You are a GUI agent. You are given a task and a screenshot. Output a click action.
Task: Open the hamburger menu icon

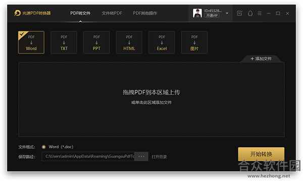pyautogui.click(x=260, y=13)
